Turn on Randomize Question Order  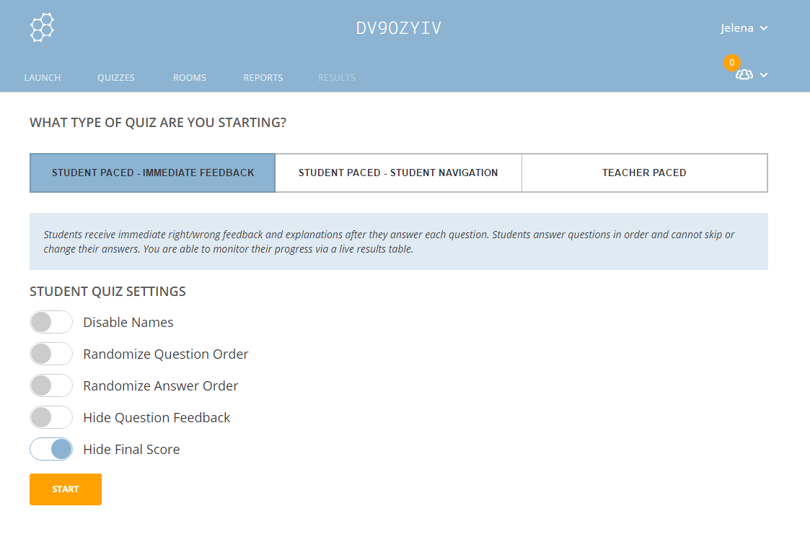(51, 354)
